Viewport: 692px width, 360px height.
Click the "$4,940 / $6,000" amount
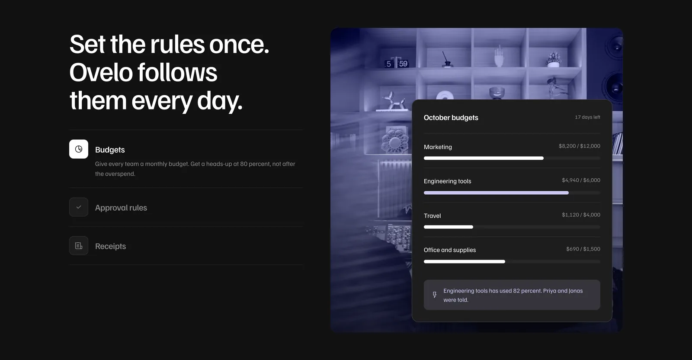[x=581, y=180]
